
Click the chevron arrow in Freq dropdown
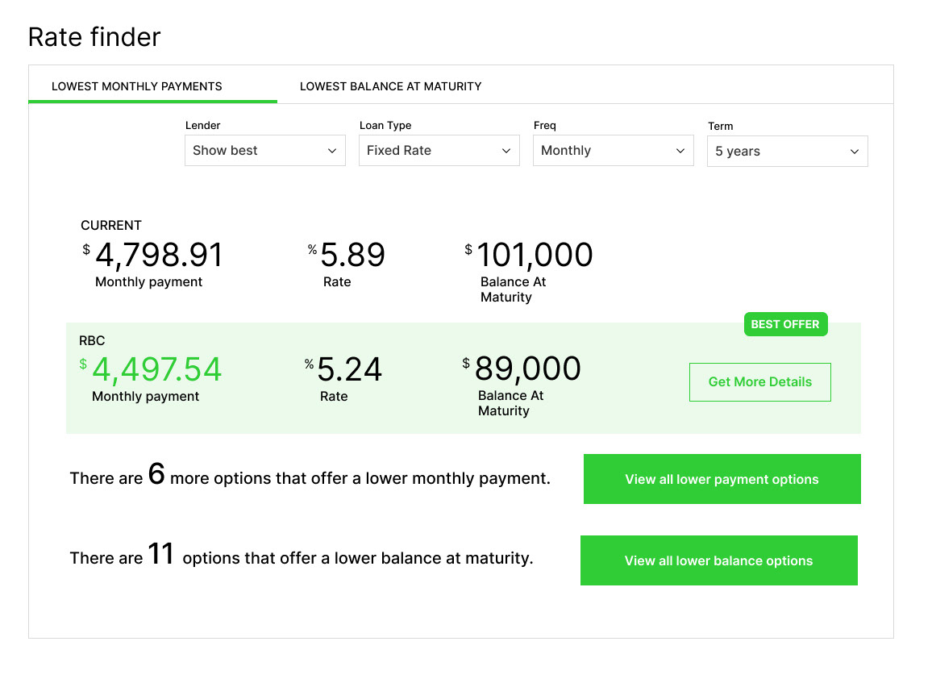pos(680,151)
